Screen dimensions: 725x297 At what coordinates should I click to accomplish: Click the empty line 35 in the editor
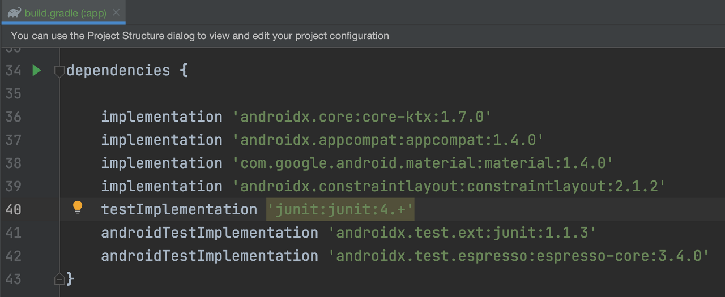tap(391, 94)
